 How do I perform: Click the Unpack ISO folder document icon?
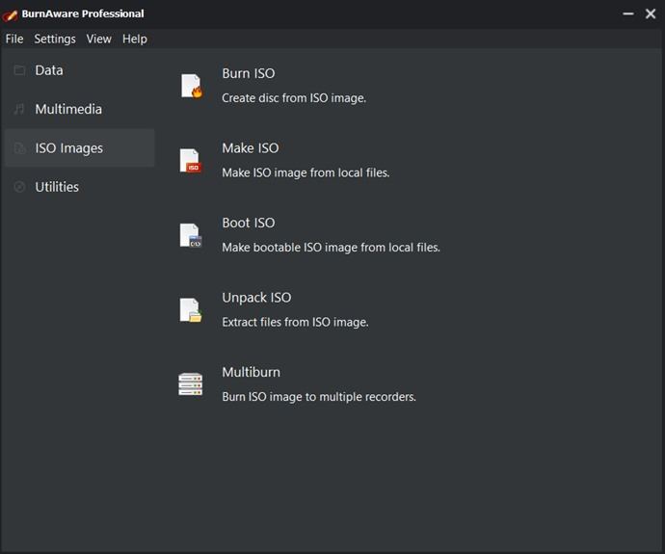[x=191, y=310]
